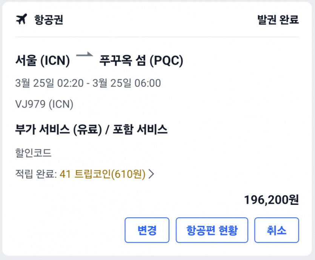Screen dimensions: 315x260
Task: Open the 41 트립코인(610원) link
Action: pos(102,174)
